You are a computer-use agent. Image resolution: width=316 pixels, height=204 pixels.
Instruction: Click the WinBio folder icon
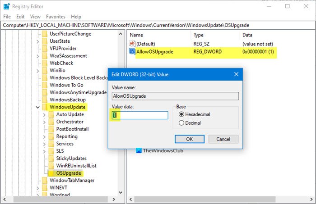pyautogui.click(x=45, y=70)
